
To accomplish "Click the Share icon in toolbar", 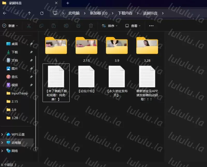I will pyautogui.click(x=79, y=26).
